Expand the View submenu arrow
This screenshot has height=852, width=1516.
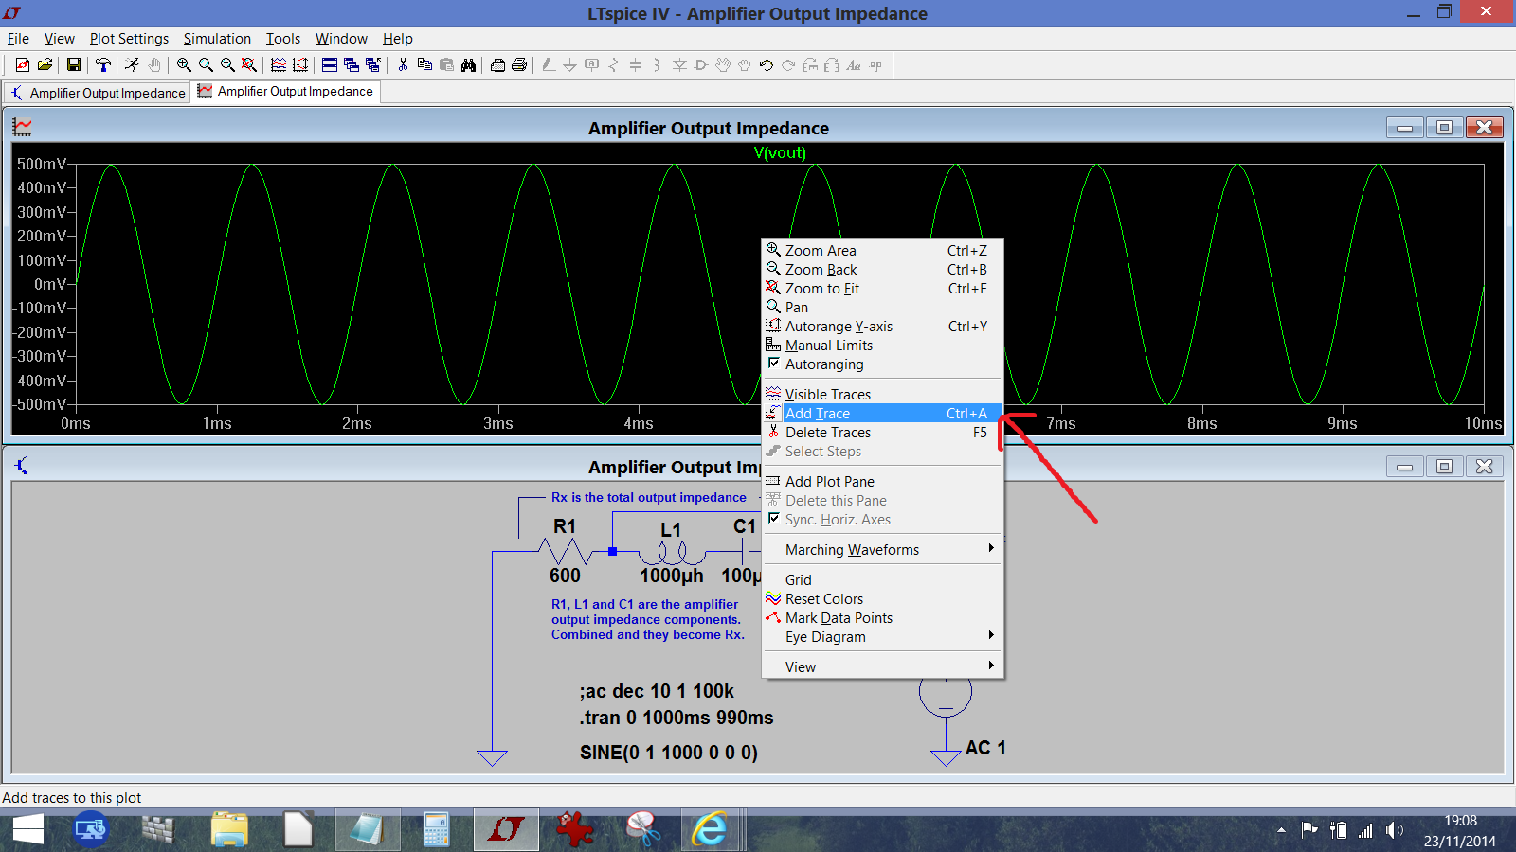pyautogui.click(x=991, y=666)
